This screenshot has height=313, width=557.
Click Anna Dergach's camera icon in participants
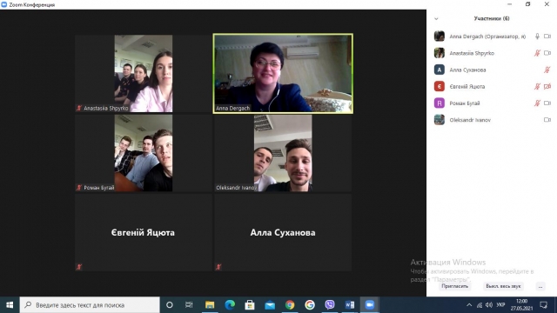pos(547,37)
